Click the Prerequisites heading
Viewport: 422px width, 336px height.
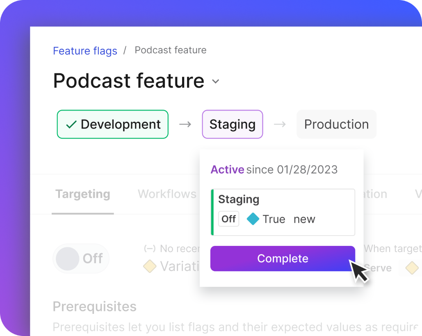(94, 306)
